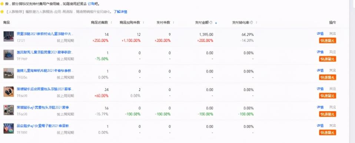Open the first product's blue title link

pyautogui.click(x=45, y=34)
